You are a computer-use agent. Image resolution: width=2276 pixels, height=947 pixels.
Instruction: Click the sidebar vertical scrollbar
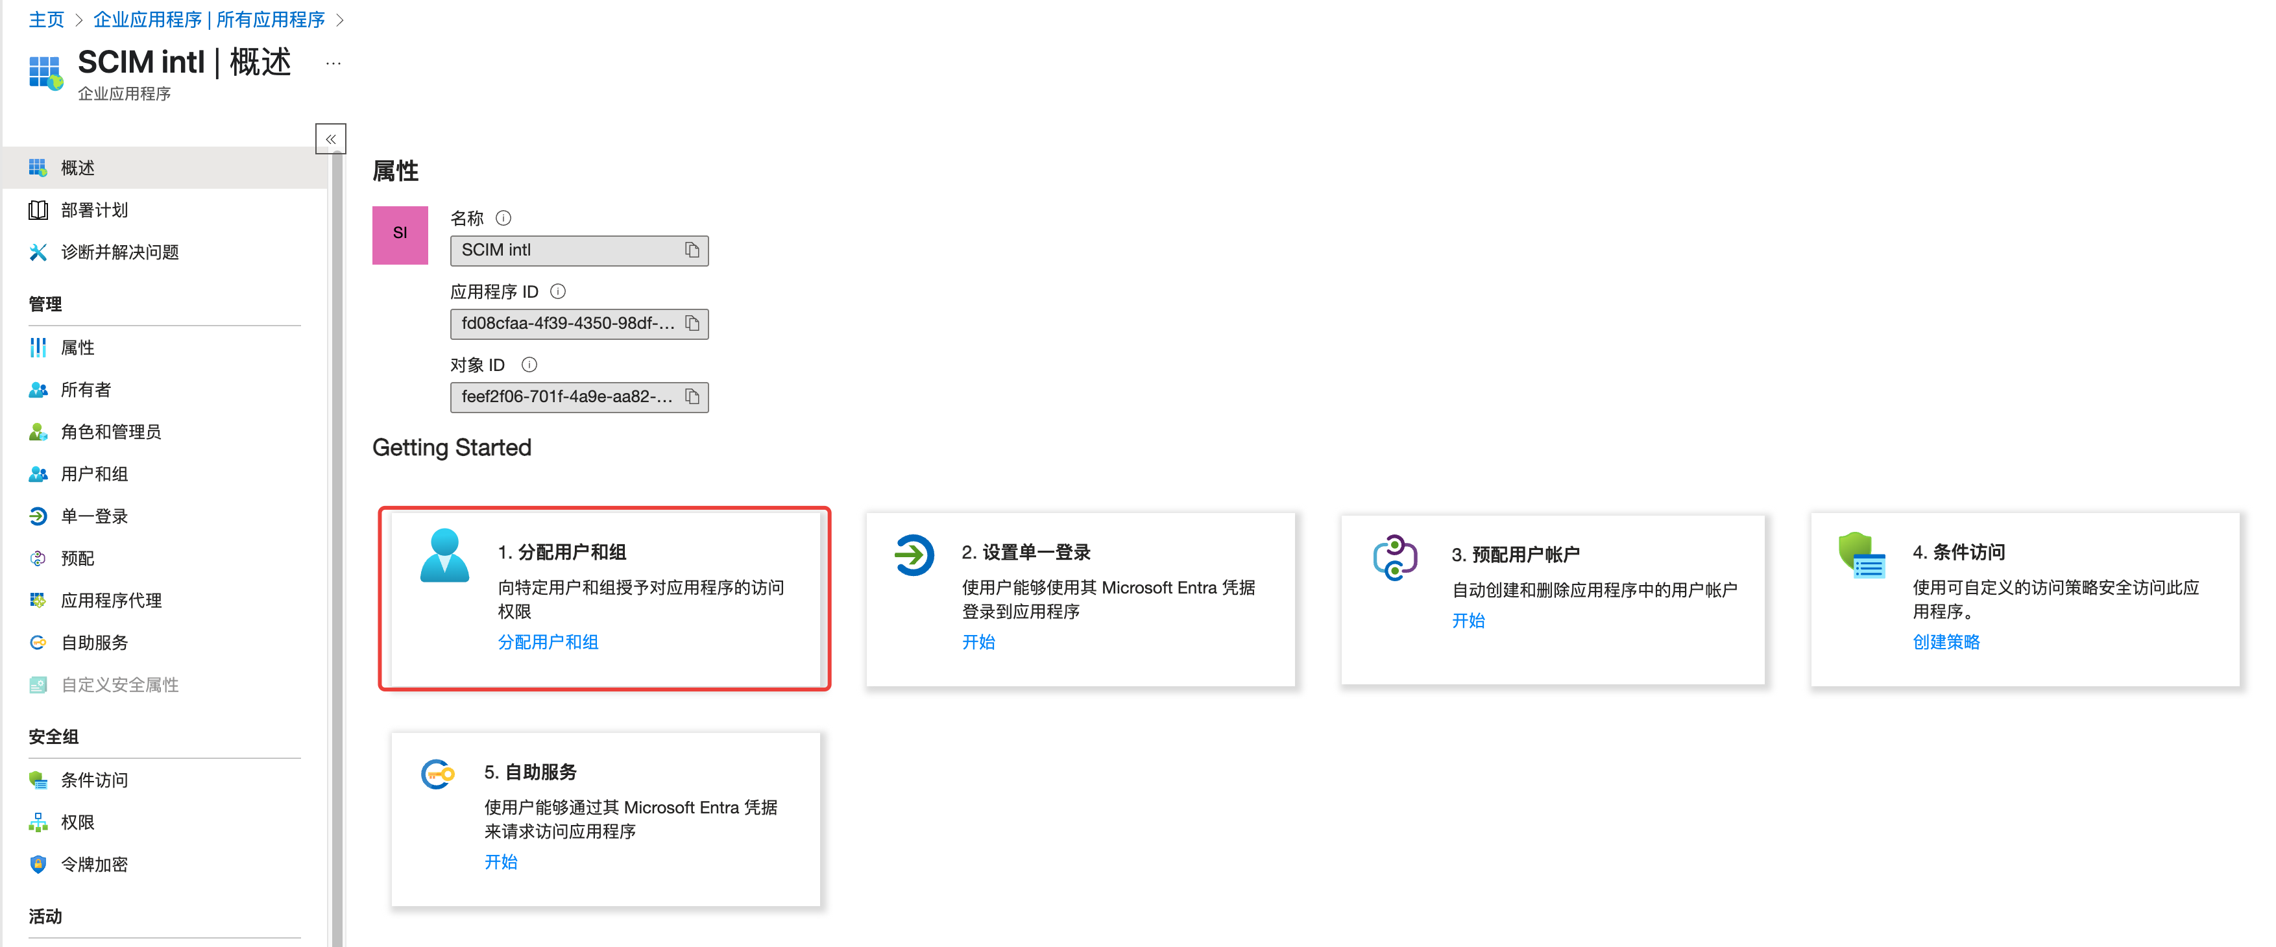pos(337,530)
